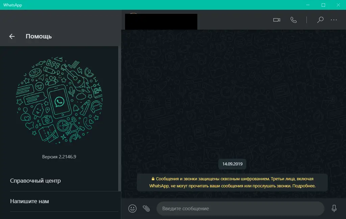Start a voice call
This screenshot has height=219, width=346.
(x=293, y=20)
